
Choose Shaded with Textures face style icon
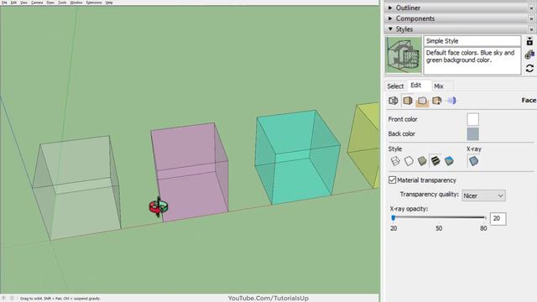click(x=435, y=161)
